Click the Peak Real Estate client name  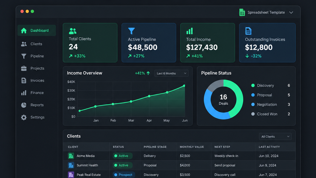(89, 175)
